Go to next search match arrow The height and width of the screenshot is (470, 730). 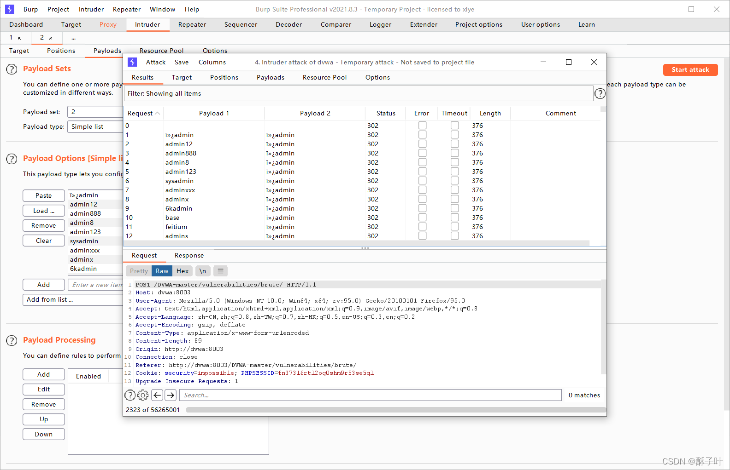tap(171, 395)
